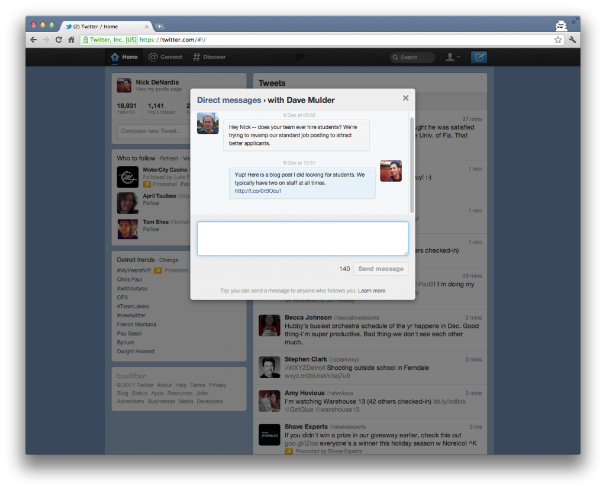
Task: Click the browser back arrow
Action: coord(34,40)
